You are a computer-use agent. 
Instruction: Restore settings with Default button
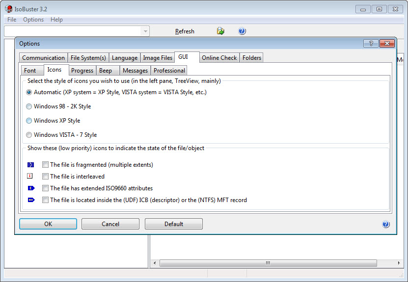[x=173, y=224]
